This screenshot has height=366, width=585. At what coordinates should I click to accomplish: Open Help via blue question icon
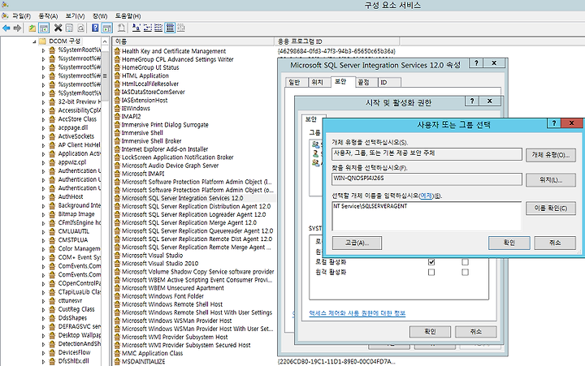95,28
